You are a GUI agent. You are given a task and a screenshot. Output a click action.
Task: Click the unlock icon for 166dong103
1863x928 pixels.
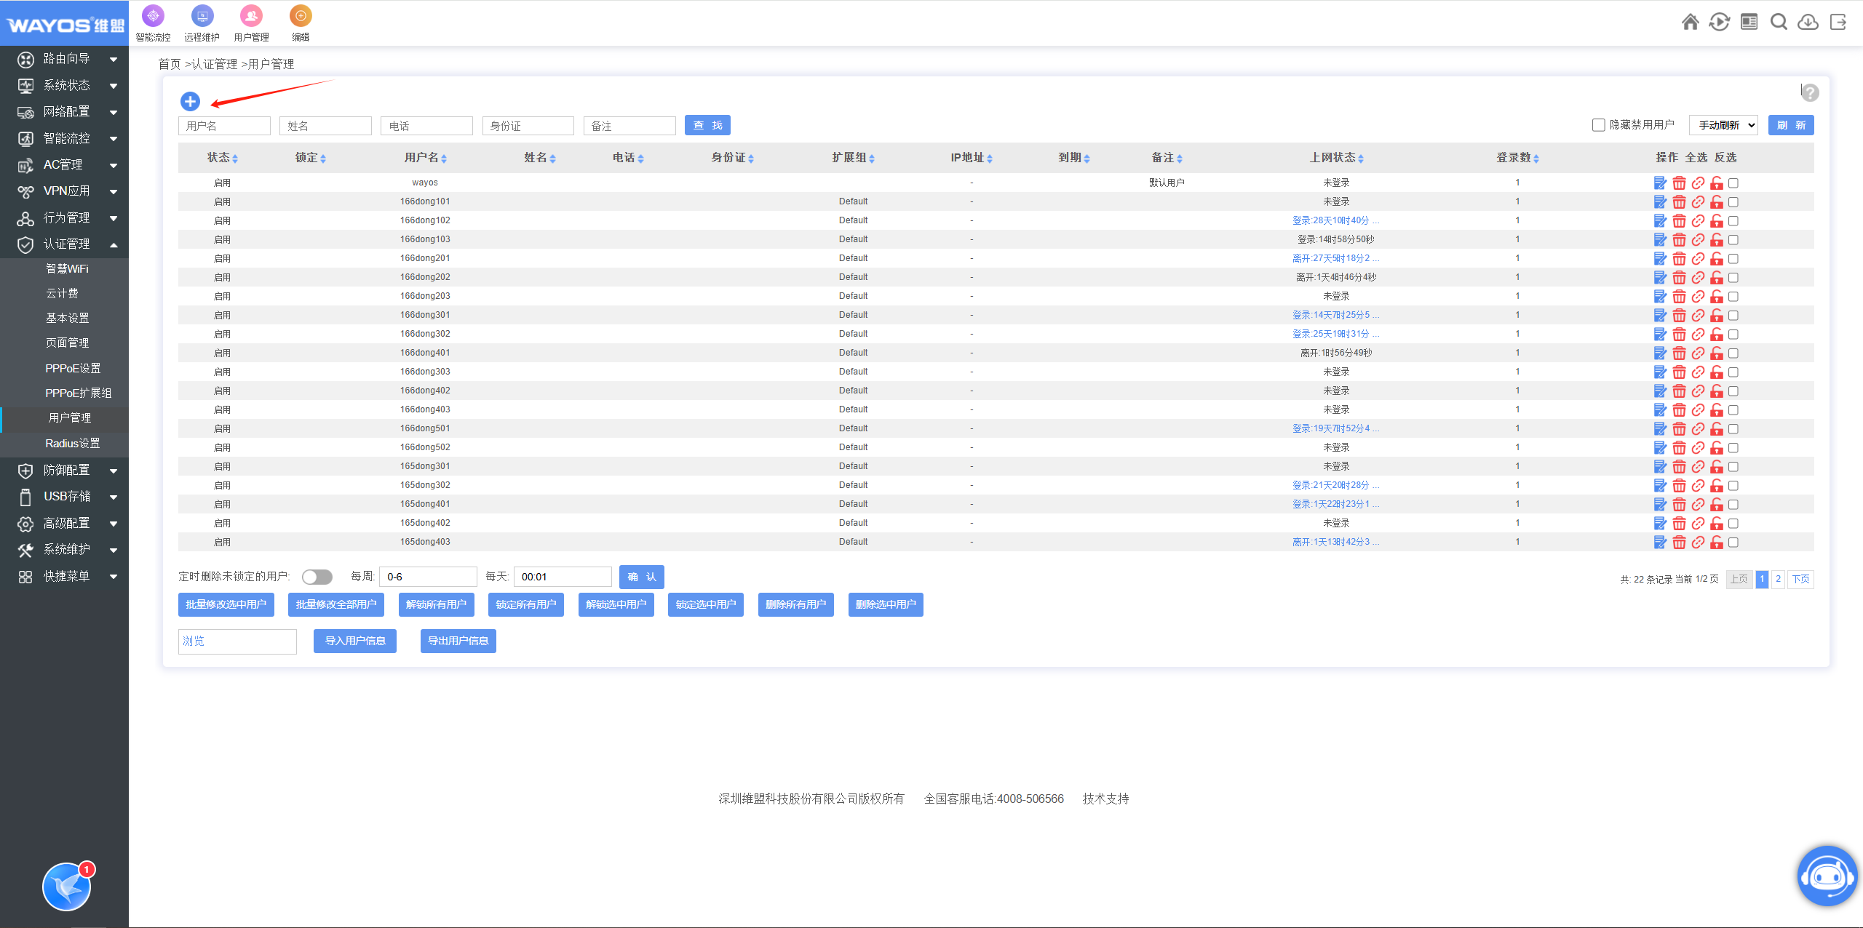click(1717, 240)
